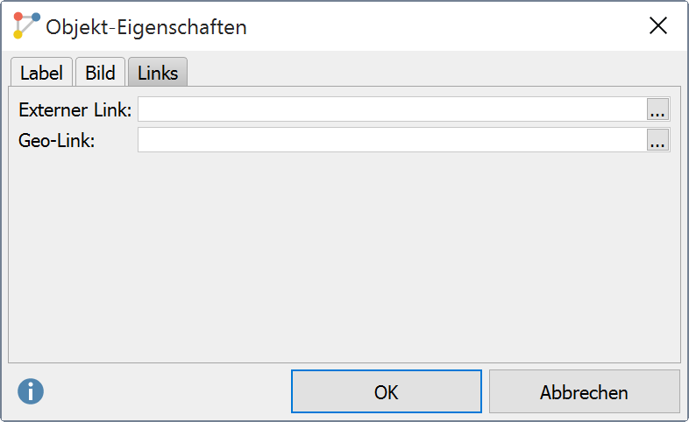This screenshot has width=689, height=422.
Task: Close the Objekt-Eigenschaften dialog with the X
Action: 658,25
